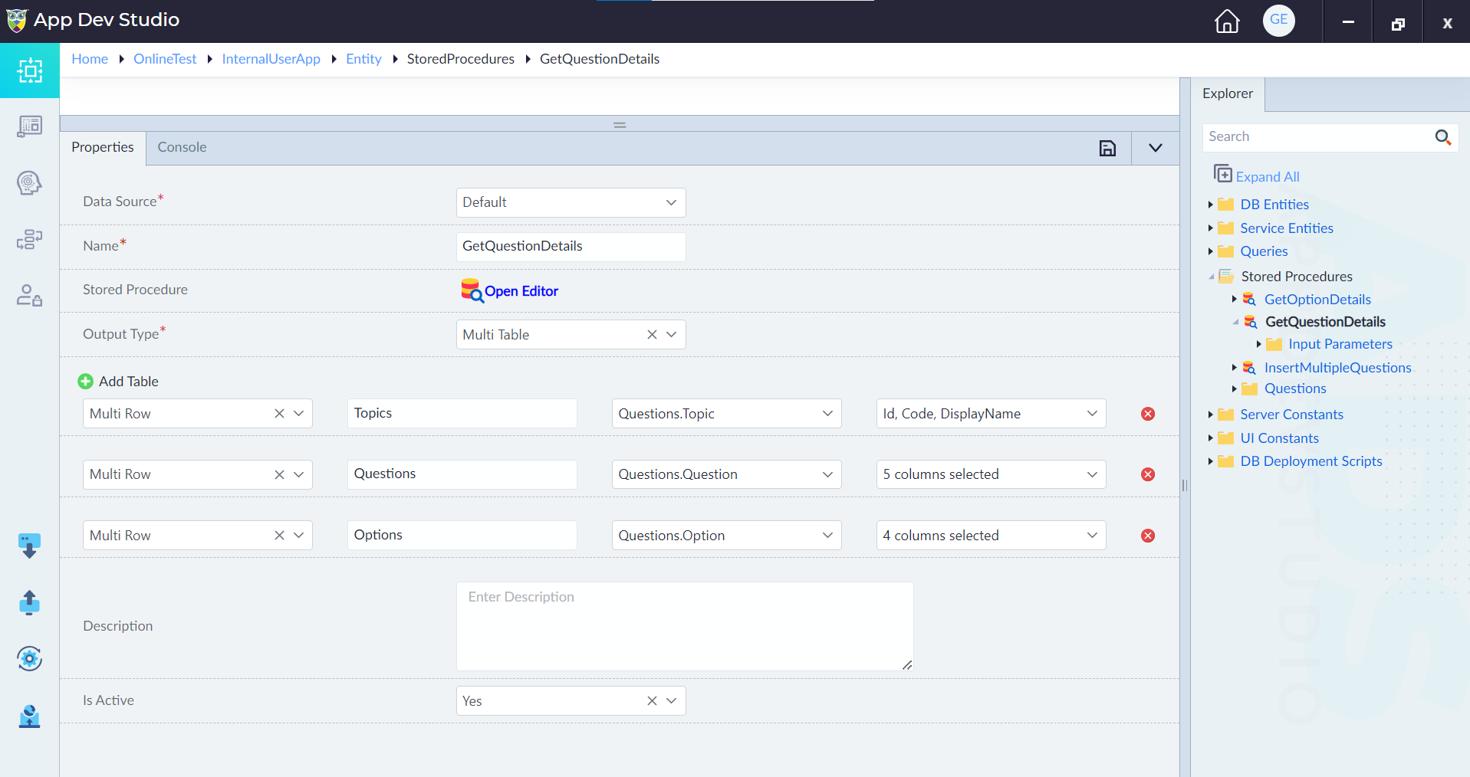
Task: Expand the Input Parameters folder
Action: point(1258,344)
